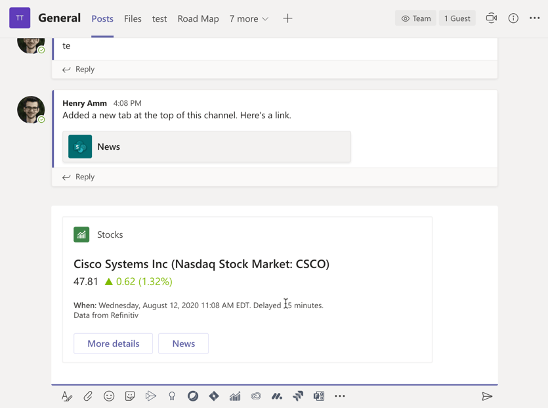The image size is (548, 408).
Task: Click the 4:08 PM message timestamp
Action: pyautogui.click(x=127, y=103)
